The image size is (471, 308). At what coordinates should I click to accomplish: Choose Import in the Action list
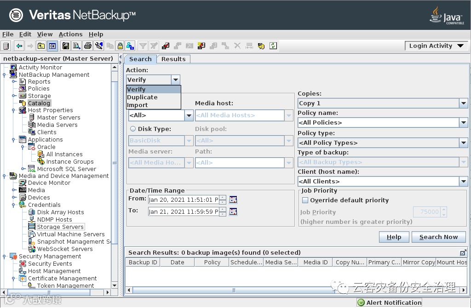tap(154, 105)
